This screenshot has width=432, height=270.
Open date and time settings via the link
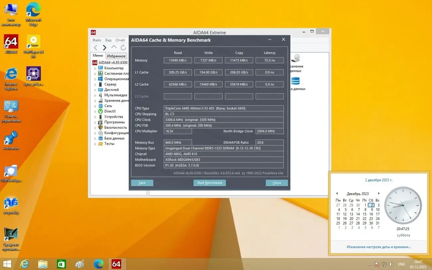[x=379, y=247]
